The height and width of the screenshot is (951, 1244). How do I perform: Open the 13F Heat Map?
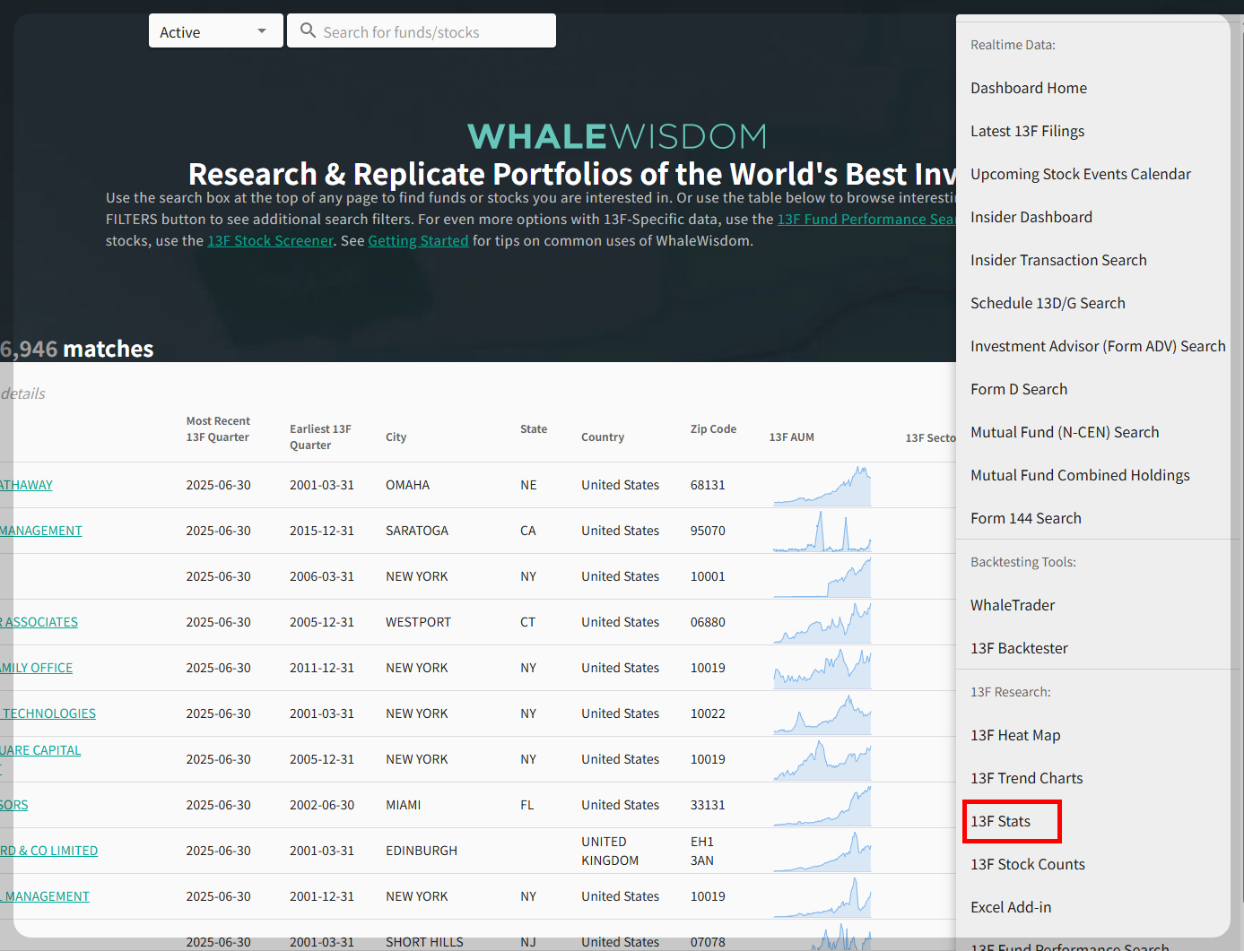pos(1015,735)
